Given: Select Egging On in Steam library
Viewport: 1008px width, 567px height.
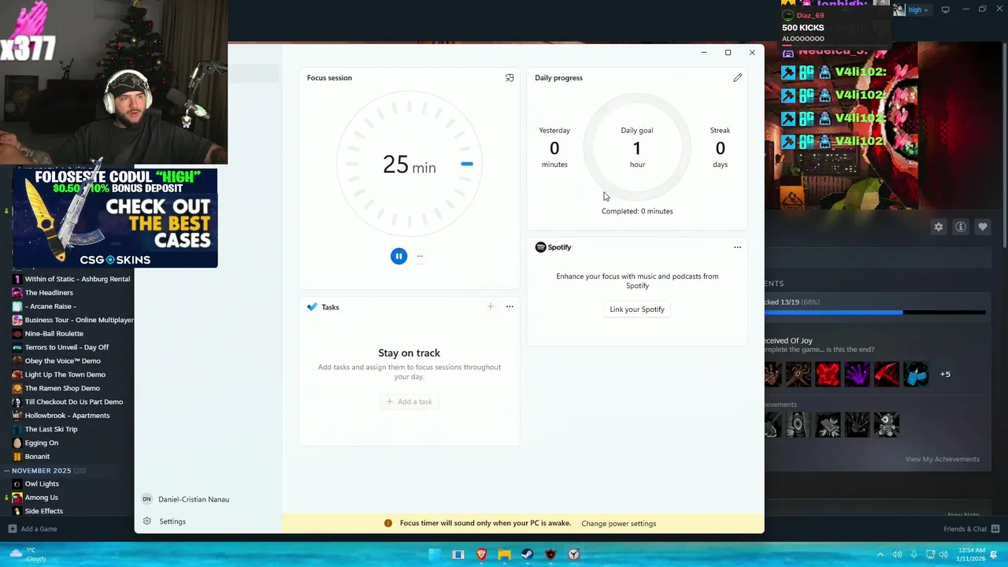Looking at the screenshot, I should (41, 443).
